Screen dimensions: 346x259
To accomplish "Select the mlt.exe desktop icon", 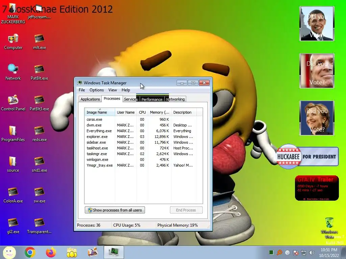I will point(40,42).
